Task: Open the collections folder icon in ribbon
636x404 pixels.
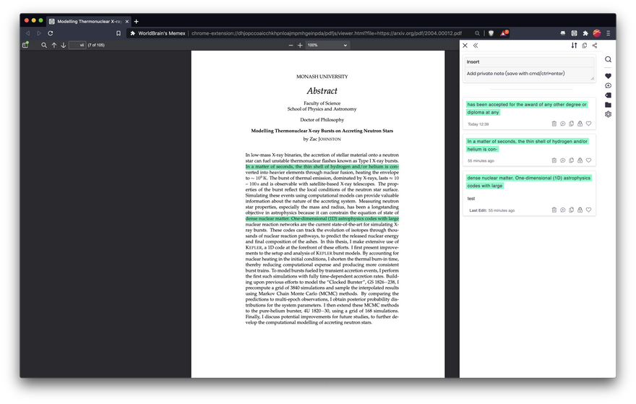Action: coord(609,105)
